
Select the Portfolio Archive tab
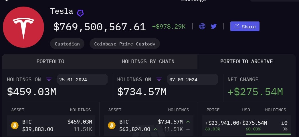click(246, 61)
